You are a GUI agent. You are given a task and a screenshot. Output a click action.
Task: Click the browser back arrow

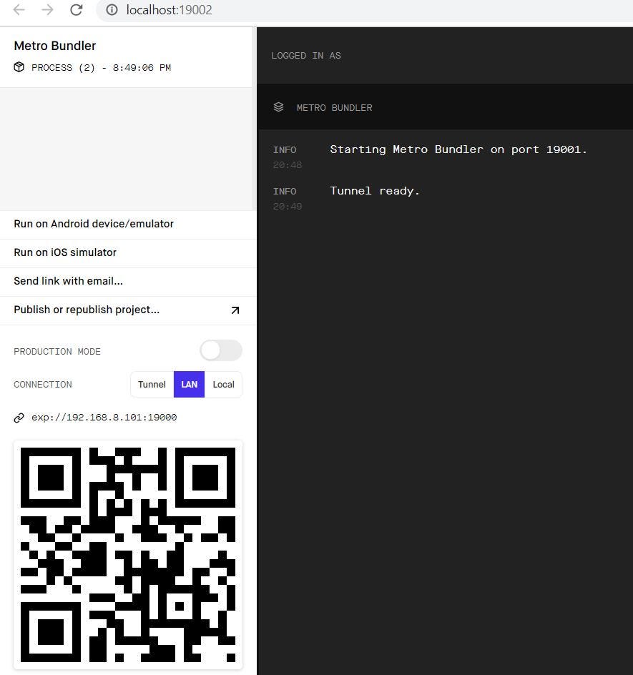tap(19, 10)
